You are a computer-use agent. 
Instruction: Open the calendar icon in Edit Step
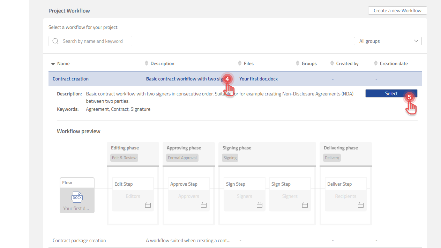148,205
